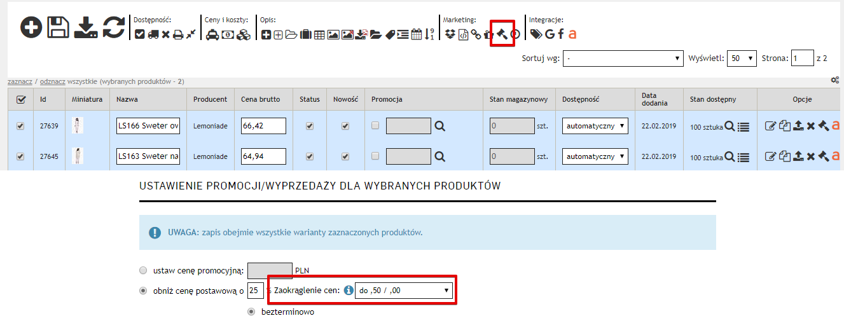Click the delete X icon for product 27639
Viewport: 844px width, 323px height.
[x=810, y=127]
